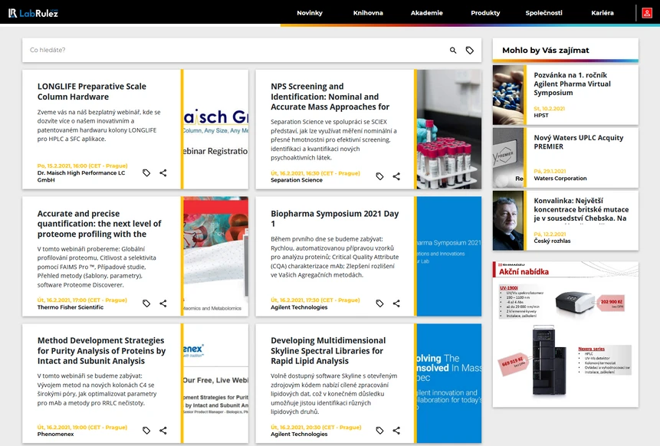Click the search magnifier icon
Image resolution: width=660 pixels, height=446 pixels.
453,50
